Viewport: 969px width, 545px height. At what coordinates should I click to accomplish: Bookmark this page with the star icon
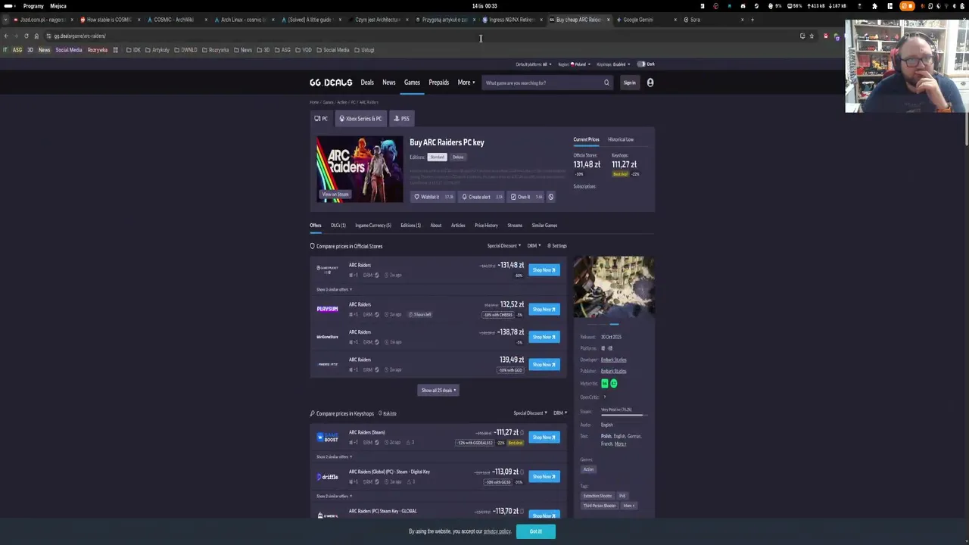point(812,36)
